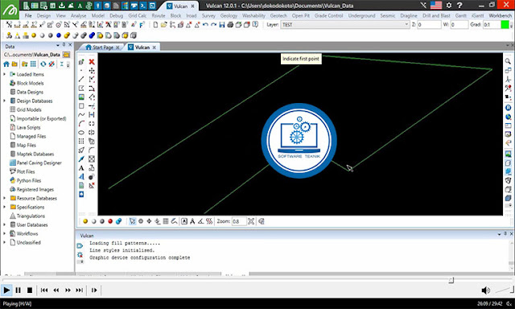
Task: Select the Create Arc tool
Action: click(81, 123)
